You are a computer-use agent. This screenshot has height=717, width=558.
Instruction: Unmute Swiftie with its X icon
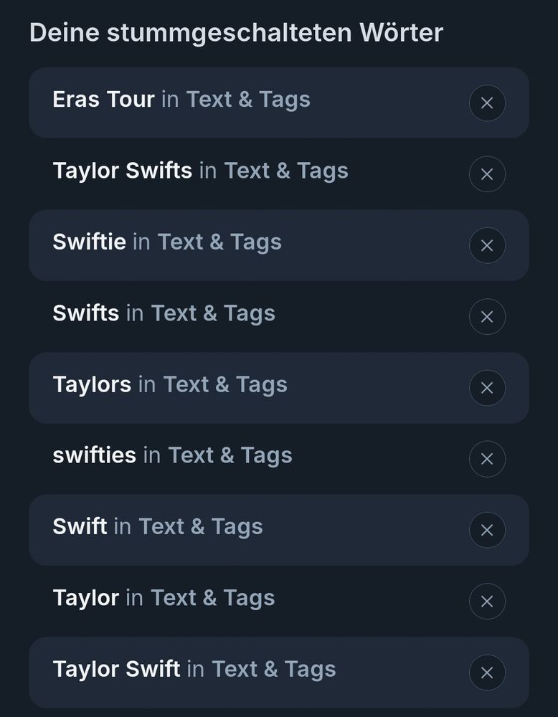(x=487, y=245)
